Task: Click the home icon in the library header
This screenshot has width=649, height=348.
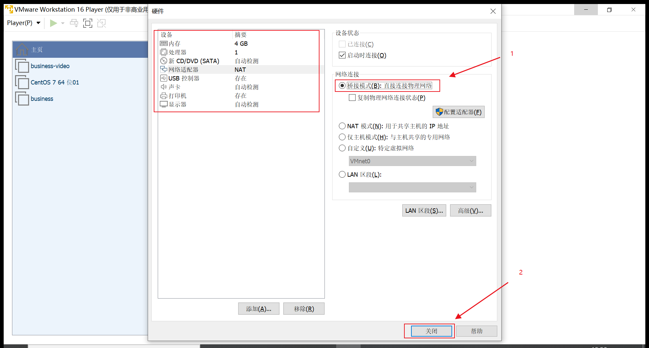Action: coord(22,49)
